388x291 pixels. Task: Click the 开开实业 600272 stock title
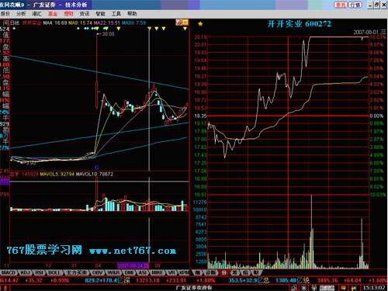coord(299,24)
